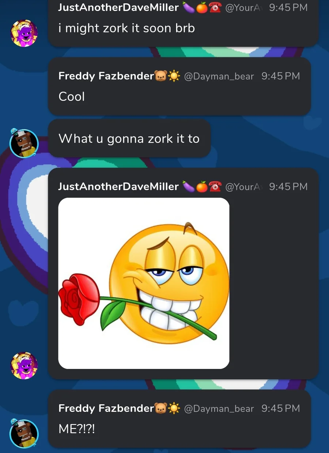This screenshot has width=329, height=453.
Task: Select the 'What u gonna zork it to' bubble
Action: [x=129, y=139]
